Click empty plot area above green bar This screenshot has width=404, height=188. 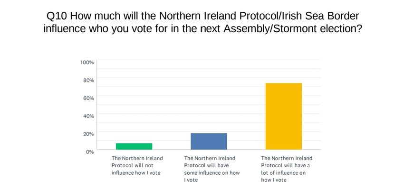point(134,103)
